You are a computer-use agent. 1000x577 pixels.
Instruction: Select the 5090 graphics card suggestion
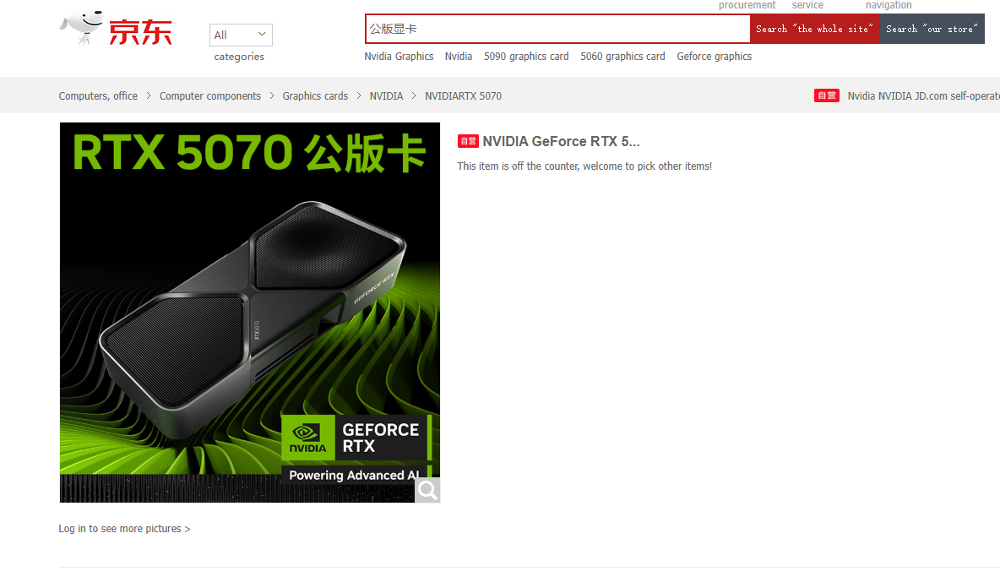pos(526,56)
